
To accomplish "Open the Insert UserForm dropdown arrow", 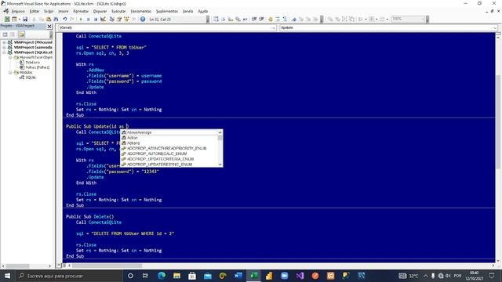I will pos(19,19).
